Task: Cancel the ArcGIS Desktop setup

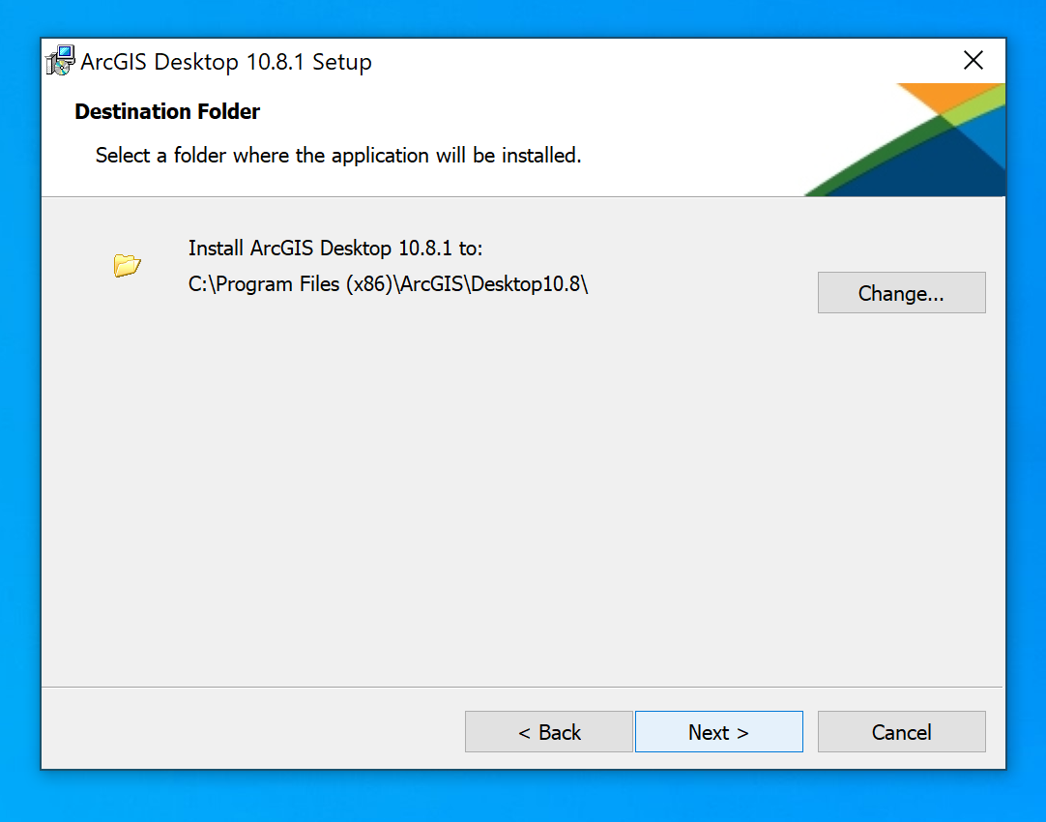Action: tap(901, 732)
